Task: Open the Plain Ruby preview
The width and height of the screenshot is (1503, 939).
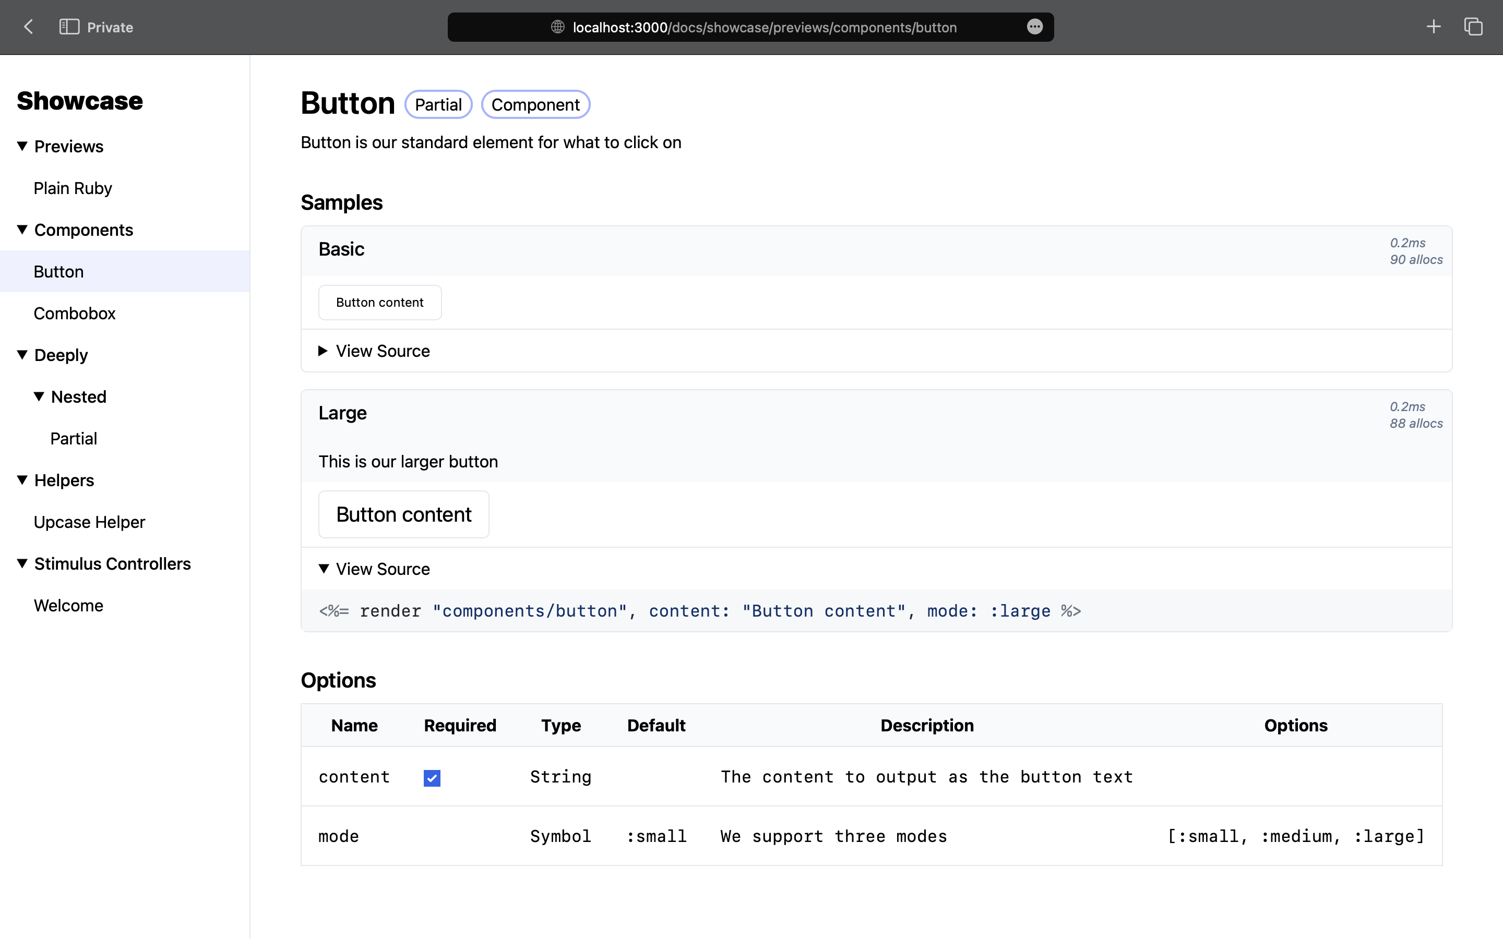Action: coord(73,188)
